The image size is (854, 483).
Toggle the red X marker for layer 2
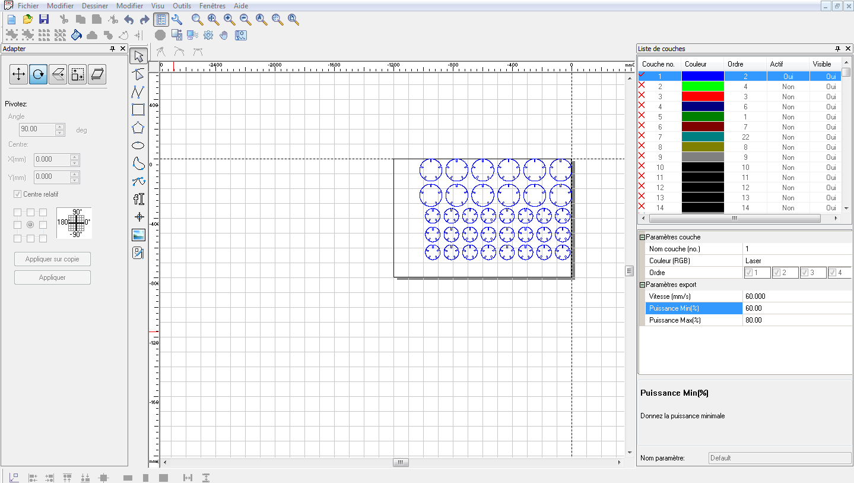[642, 86]
